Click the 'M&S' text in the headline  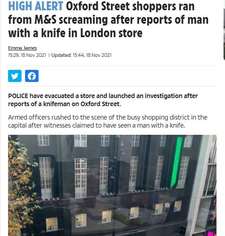pos(45,20)
